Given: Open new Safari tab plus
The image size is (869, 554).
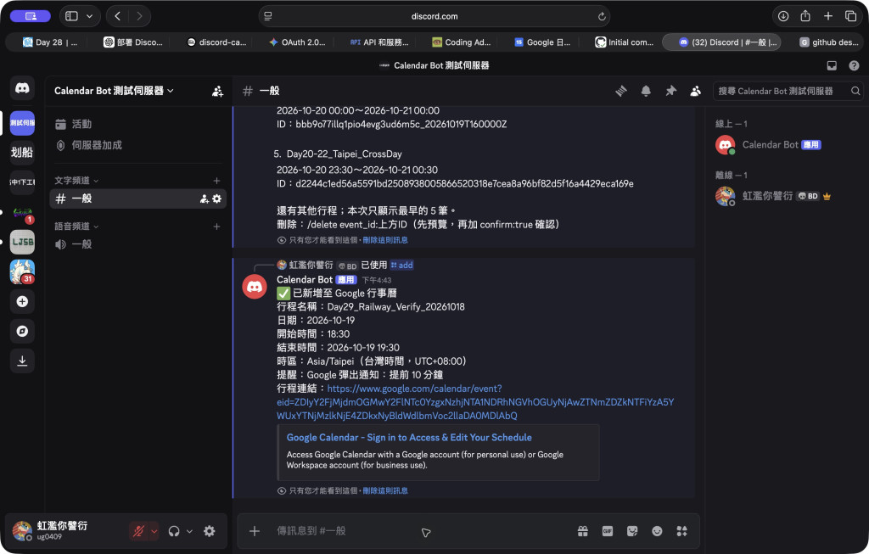Looking at the screenshot, I should pyautogui.click(x=827, y=17).
